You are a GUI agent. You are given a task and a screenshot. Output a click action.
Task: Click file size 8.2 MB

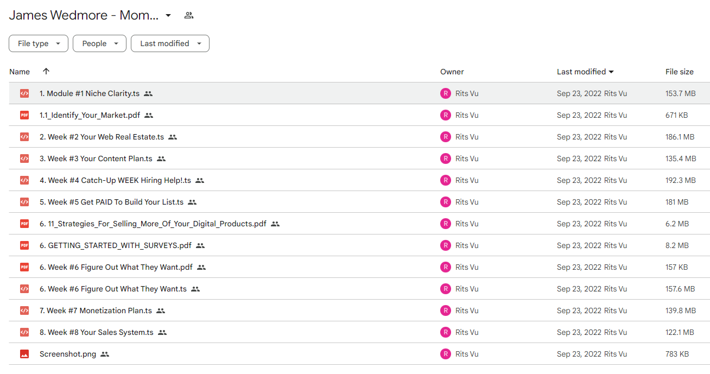click(x=677, y=245)
